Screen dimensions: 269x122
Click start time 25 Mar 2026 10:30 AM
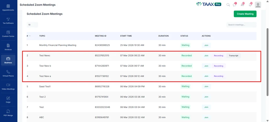pos(132,45)
